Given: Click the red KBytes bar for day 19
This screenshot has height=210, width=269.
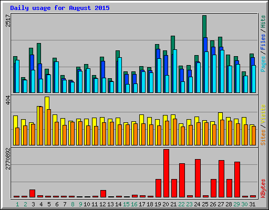Looking at the screenshot, I should click(x=158, y=188).
